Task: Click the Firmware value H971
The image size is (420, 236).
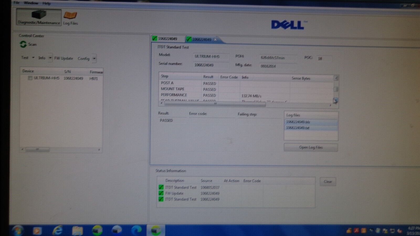Action: coord(93,79)
